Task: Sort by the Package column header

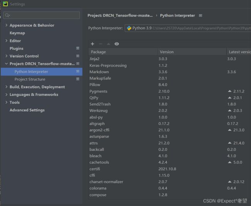Action: point(123,52)
